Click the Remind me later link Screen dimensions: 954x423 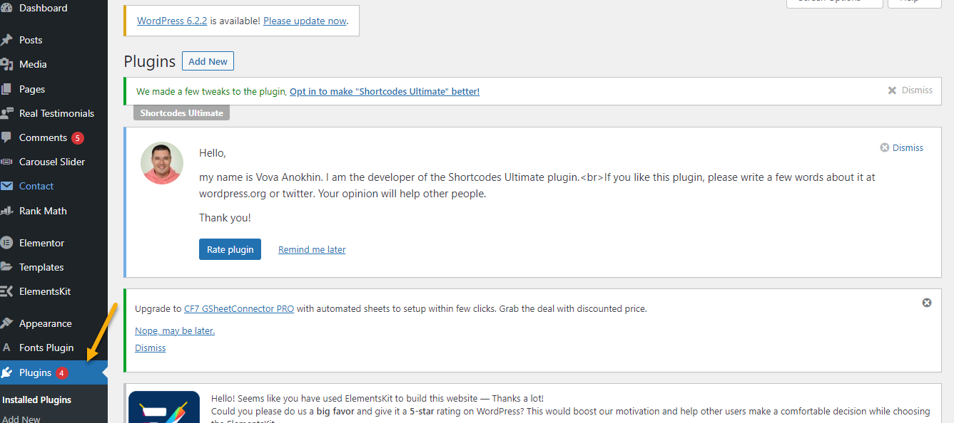pos(312,249)
